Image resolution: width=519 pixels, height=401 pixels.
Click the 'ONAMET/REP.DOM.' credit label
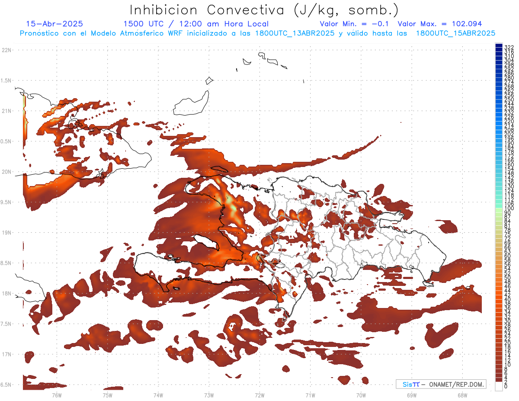tap(455, 384)
